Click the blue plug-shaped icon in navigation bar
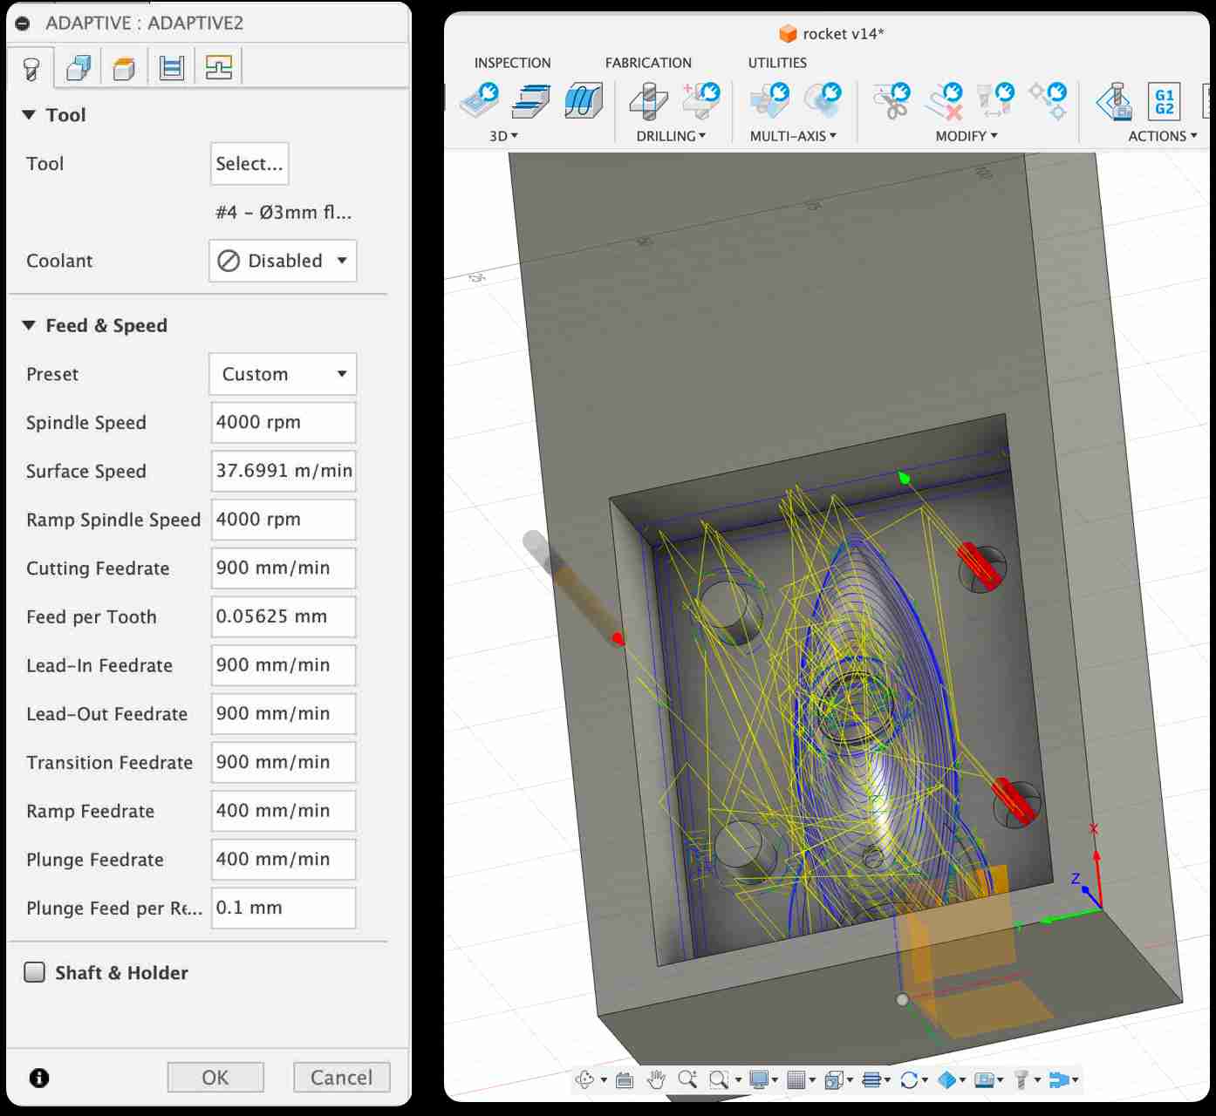The height and width of the screenshot is (1116, 1216). [x=1059, y=1079]
